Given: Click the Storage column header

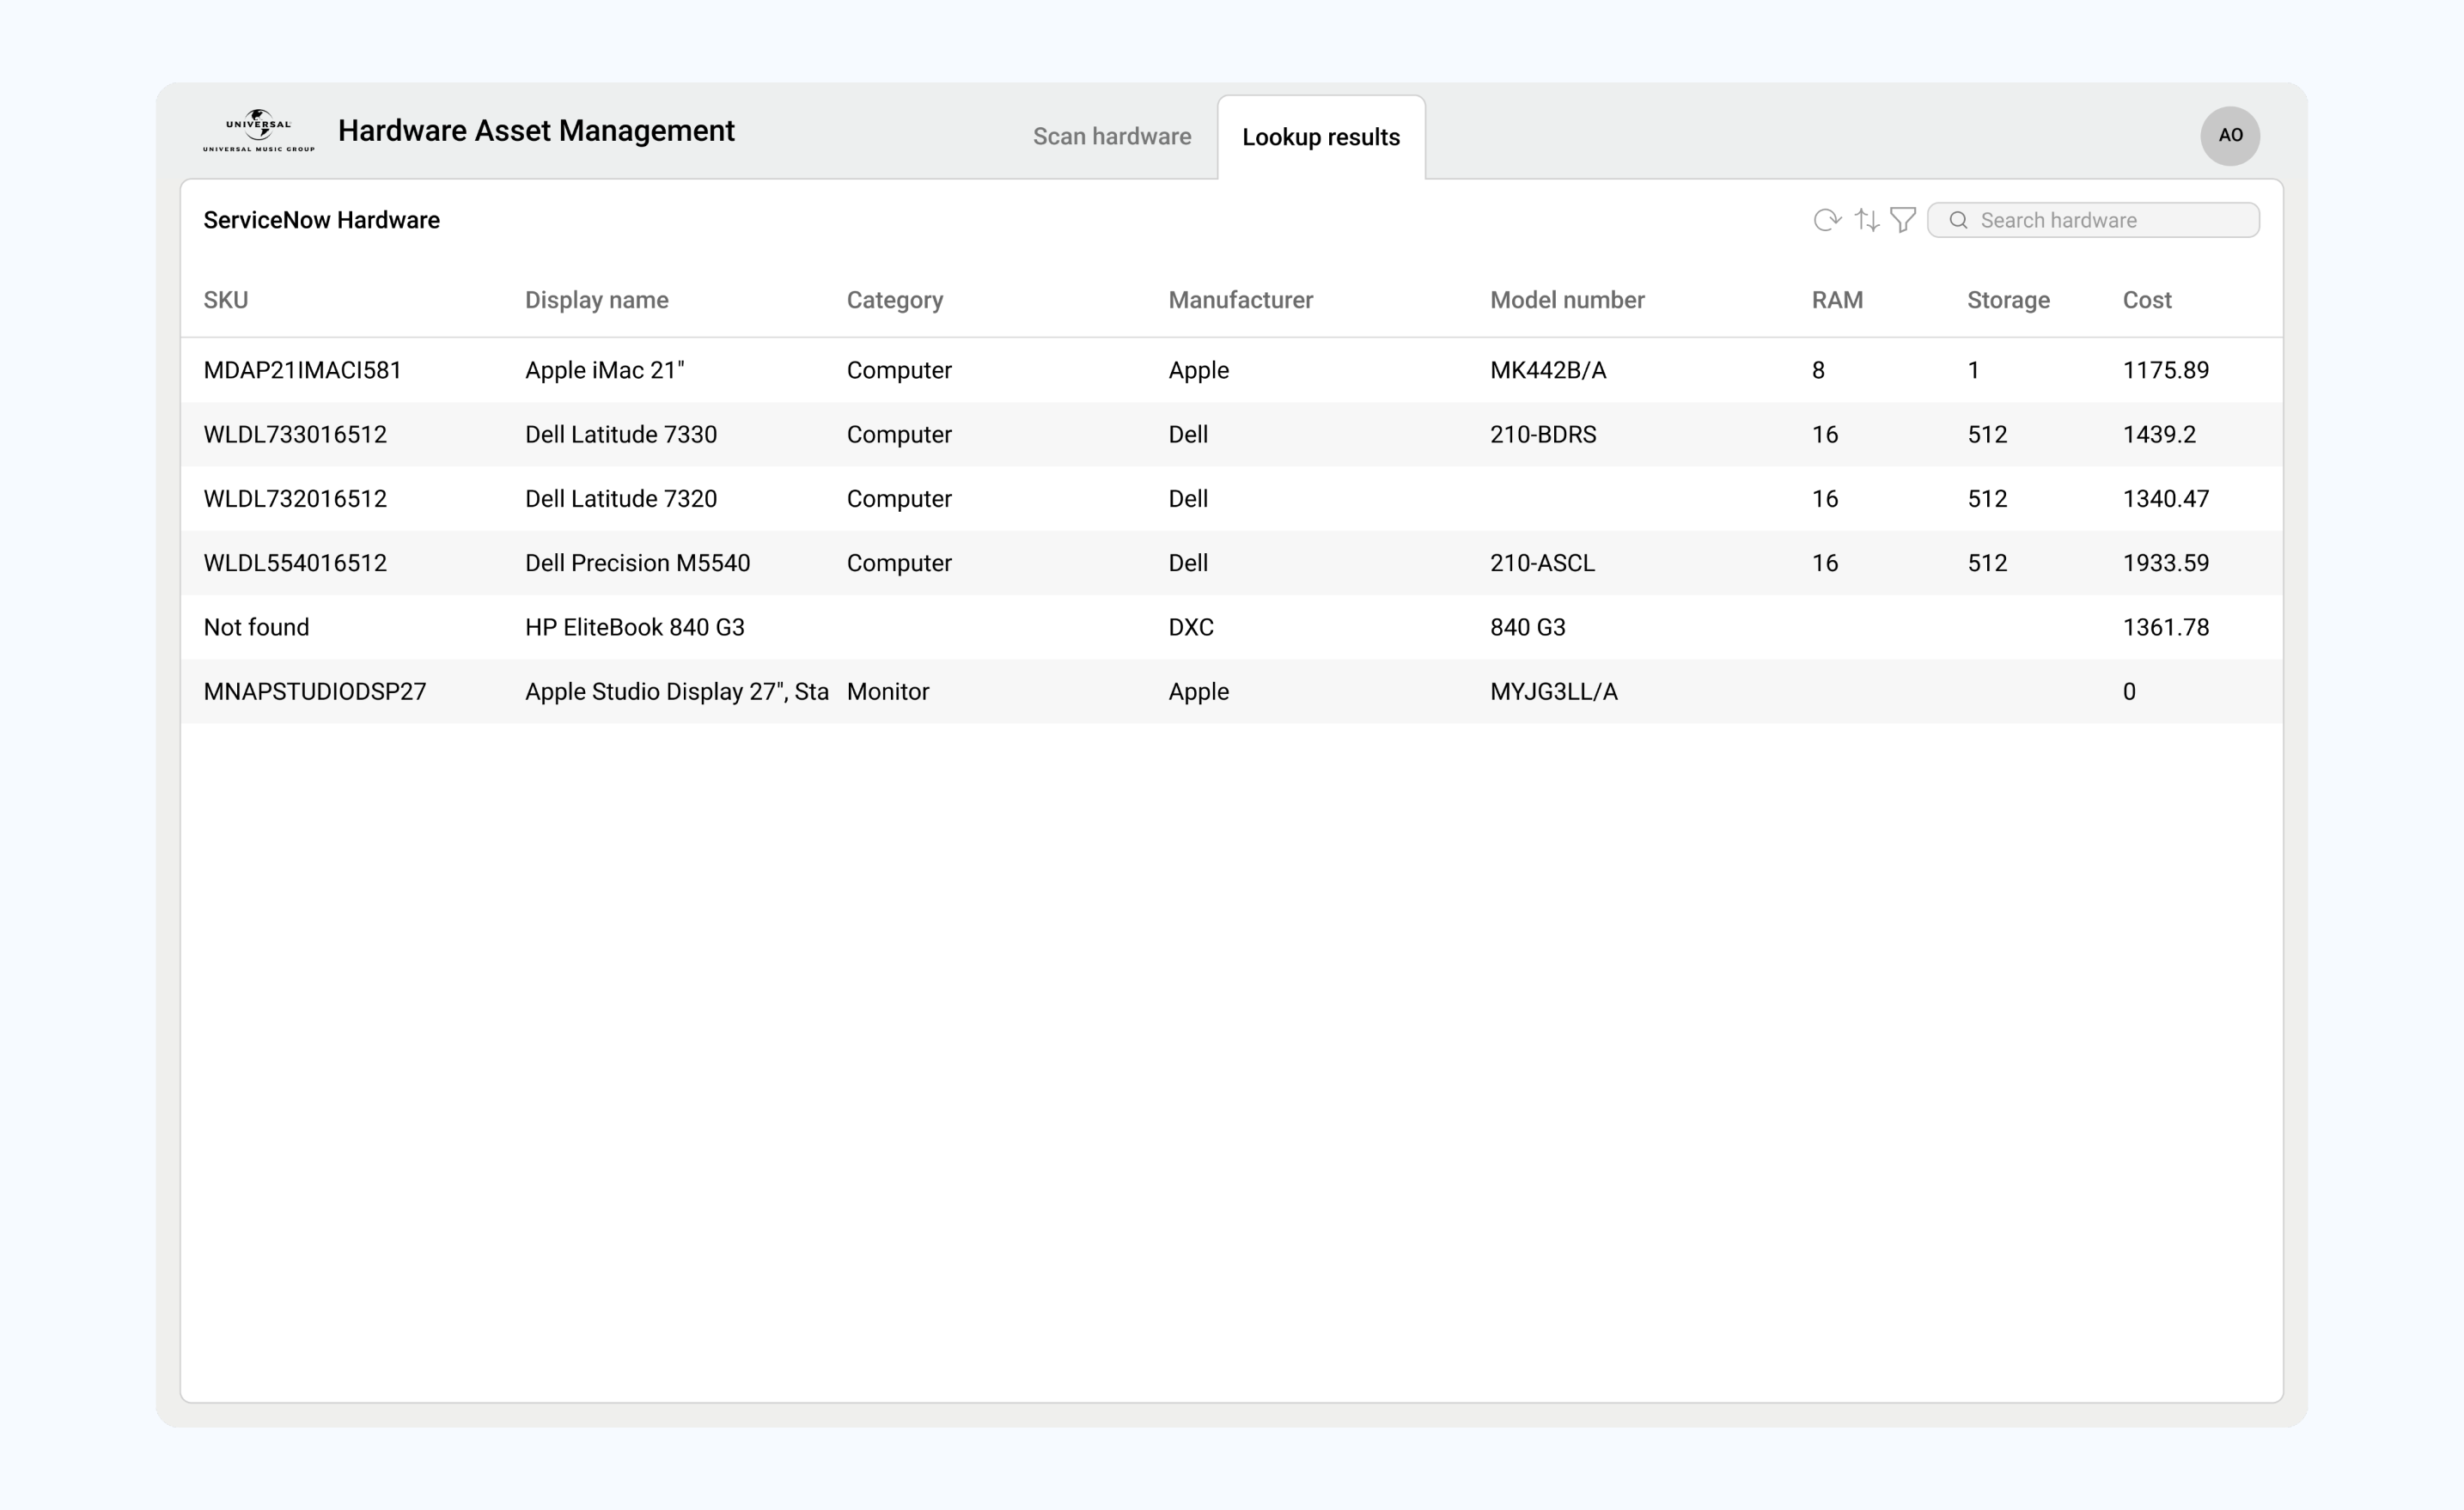Looking at the screenshot, I should [2008, 300].
